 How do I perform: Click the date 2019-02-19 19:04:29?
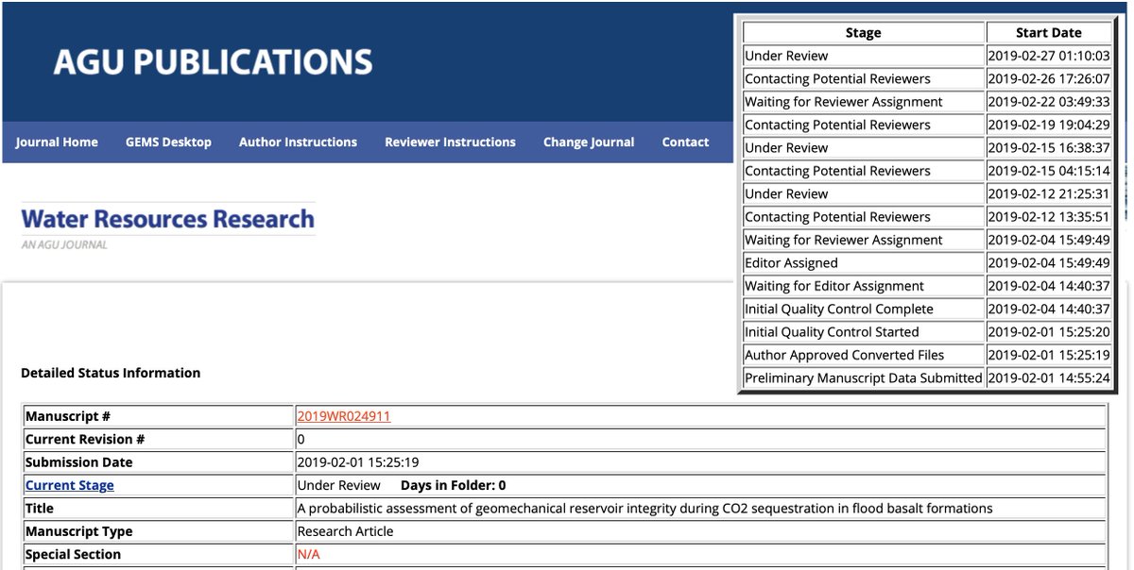point(1049,125)
